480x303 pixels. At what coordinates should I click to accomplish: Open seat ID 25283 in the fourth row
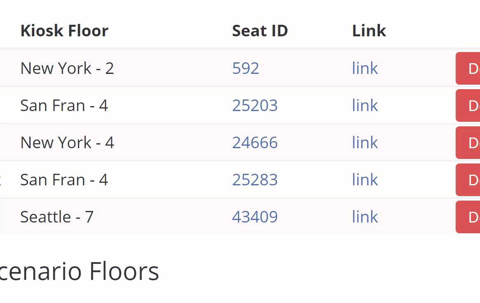point(255,180)
